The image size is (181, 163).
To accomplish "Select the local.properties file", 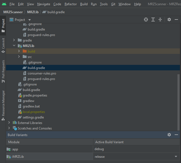I will 34,112.
